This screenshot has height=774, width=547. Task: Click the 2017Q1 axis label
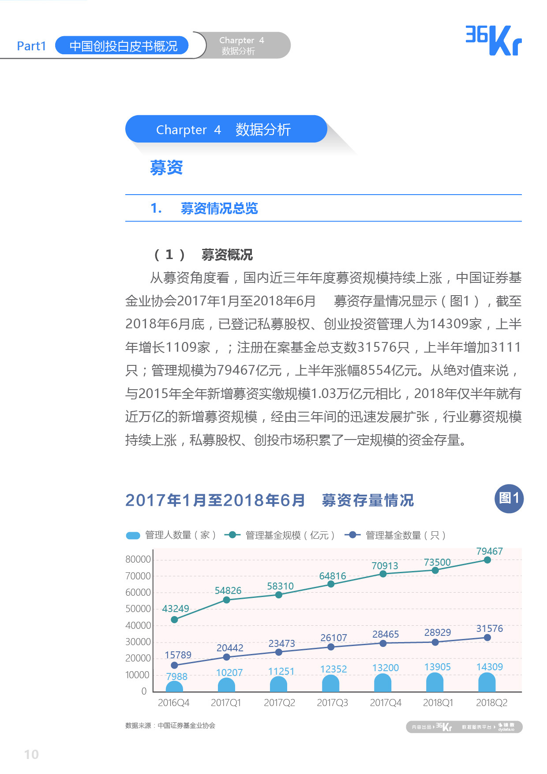tap(226, 703)
